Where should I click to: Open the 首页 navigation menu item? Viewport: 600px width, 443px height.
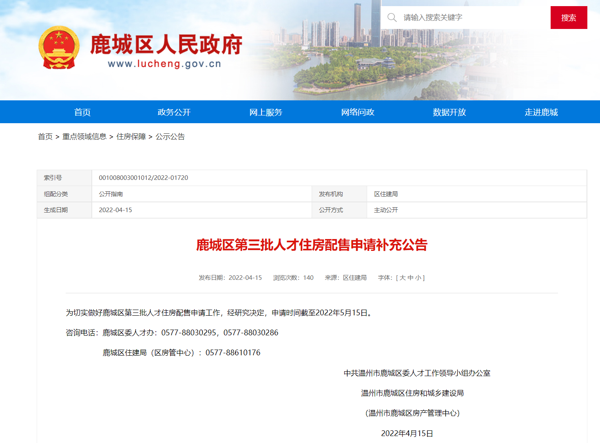coord(82,112)
